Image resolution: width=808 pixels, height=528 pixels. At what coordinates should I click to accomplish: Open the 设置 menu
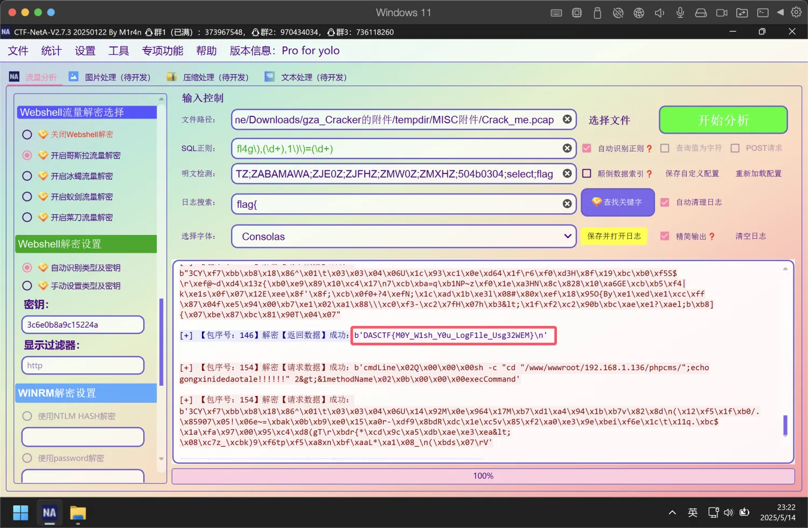(x=85, y=51)
